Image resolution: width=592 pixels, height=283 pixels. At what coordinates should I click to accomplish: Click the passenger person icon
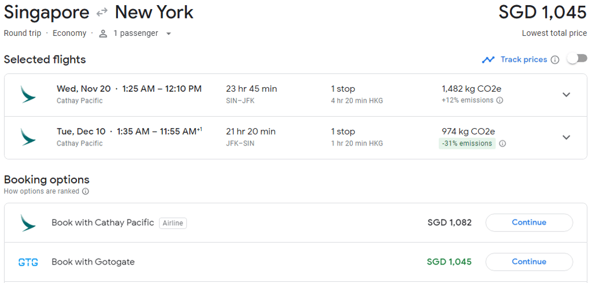[103, 33]
